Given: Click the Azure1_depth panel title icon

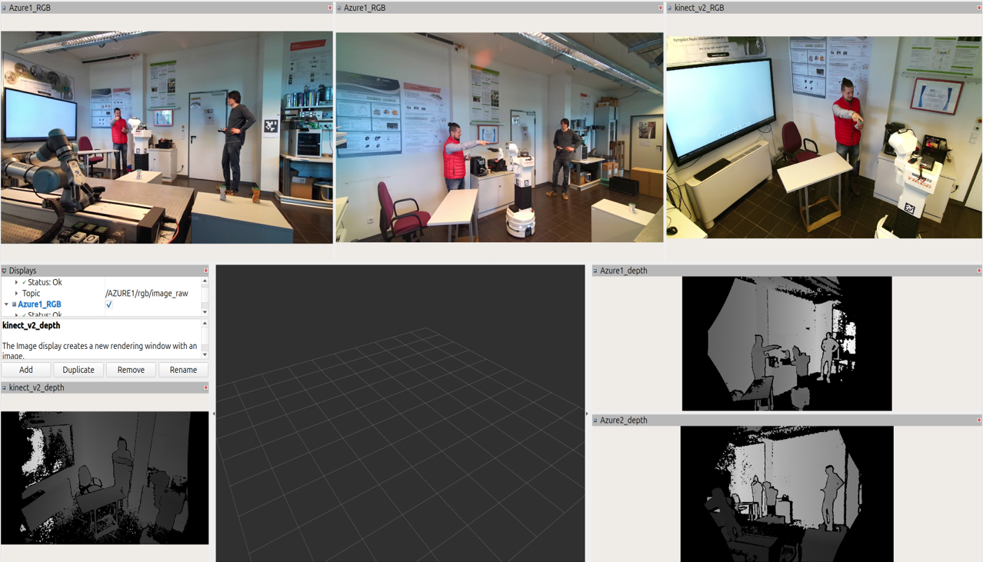Looking at the screenshot, I should (x=595, y=271).
